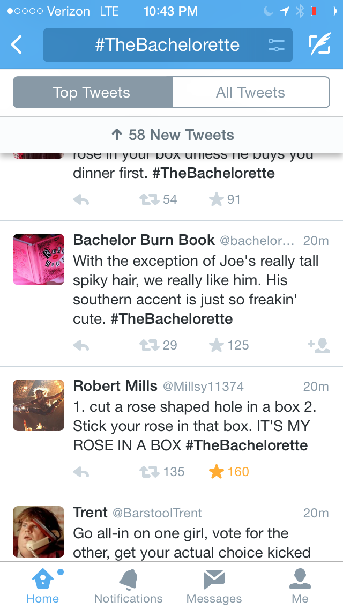Switch to All Tweets tab
The width and height of the screenshot is (343, 609).
pyautogui.click(x=250, y=92)
